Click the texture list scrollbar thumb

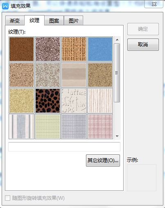click(117, 73)
